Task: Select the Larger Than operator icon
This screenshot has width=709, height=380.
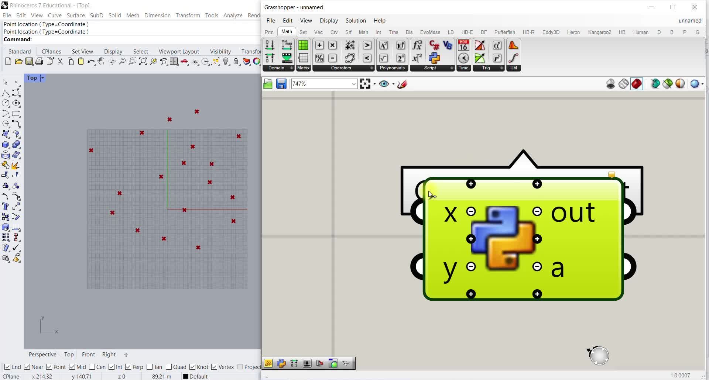Action: tap(367, 45)
